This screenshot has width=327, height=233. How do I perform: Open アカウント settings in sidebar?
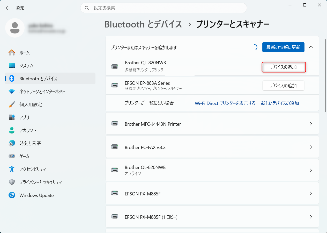click(x=28, y=130)
